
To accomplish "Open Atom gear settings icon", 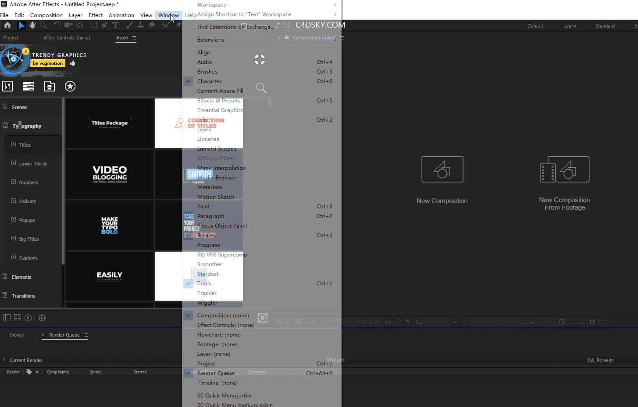I will coord(42,318).
